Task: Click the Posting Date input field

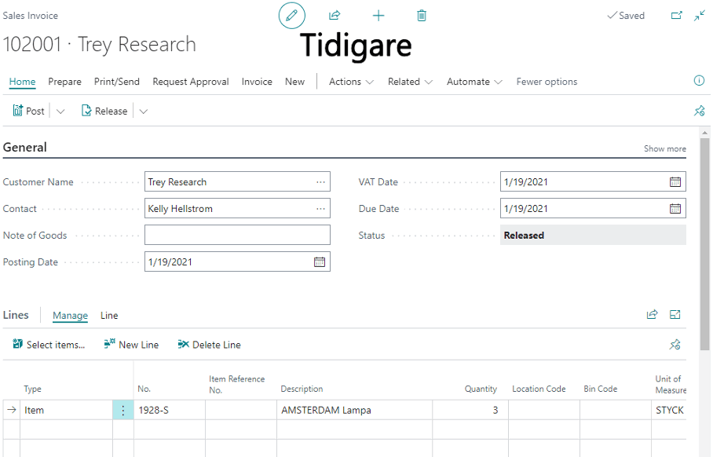Action: tap(237, 262)
